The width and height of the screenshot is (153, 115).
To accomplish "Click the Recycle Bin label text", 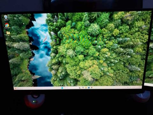I will coord(6,20).
